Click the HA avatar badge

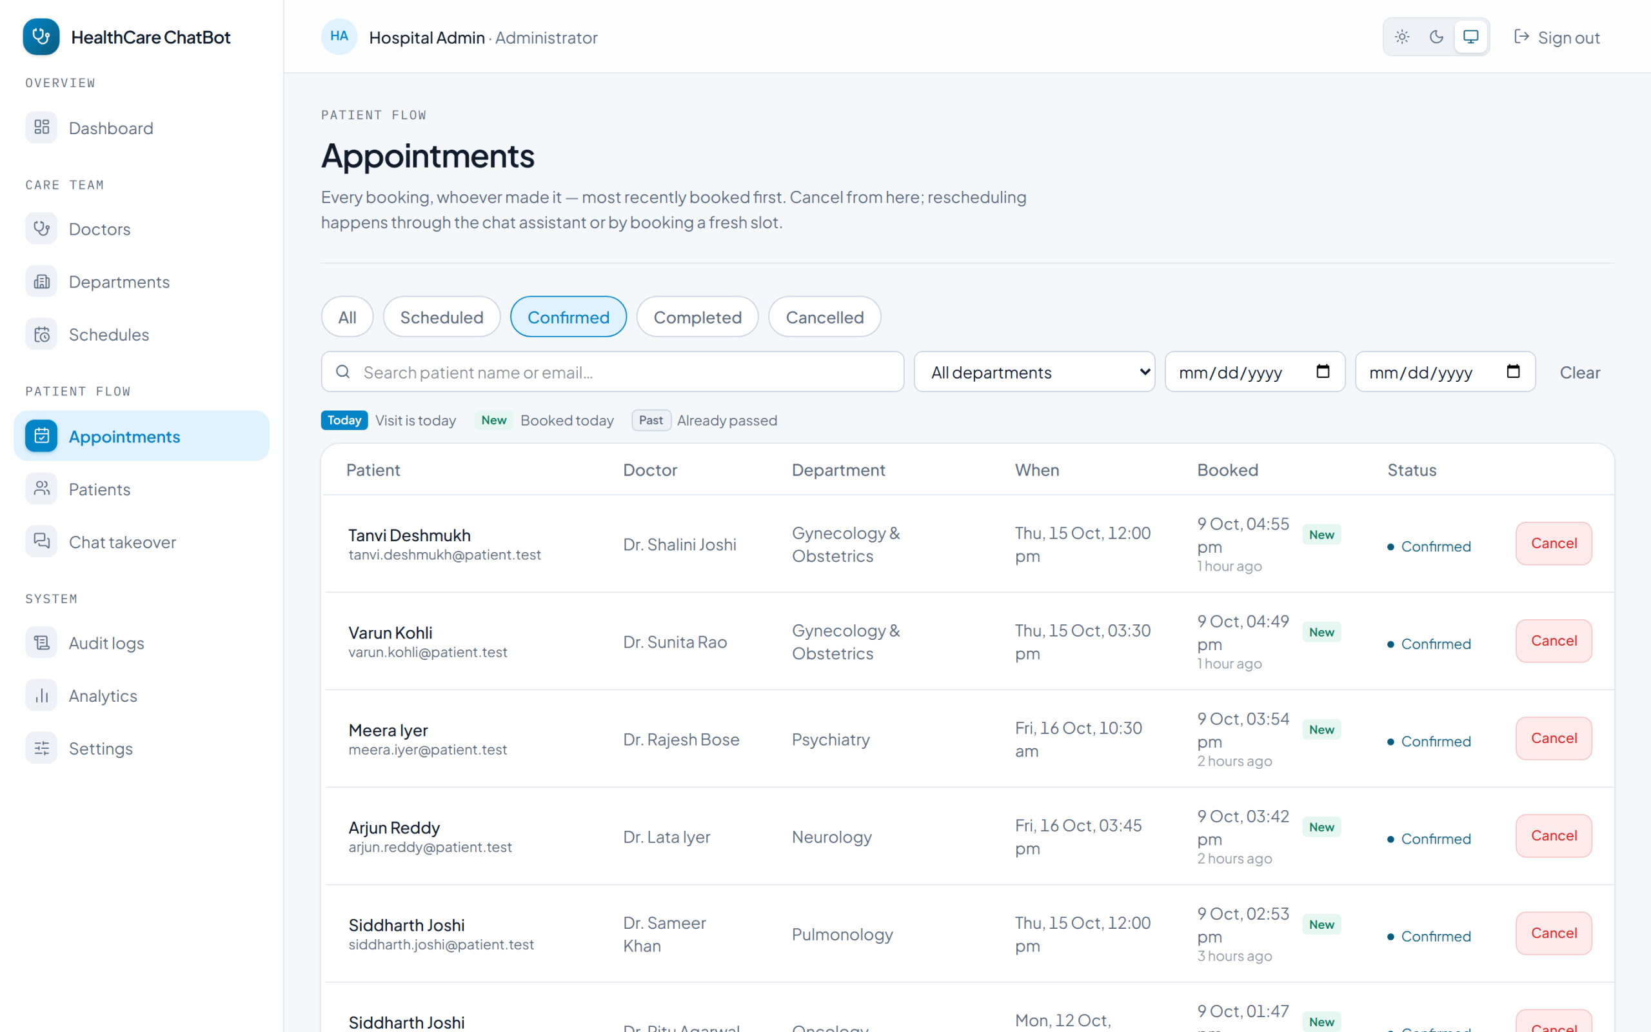coord(339,37)
